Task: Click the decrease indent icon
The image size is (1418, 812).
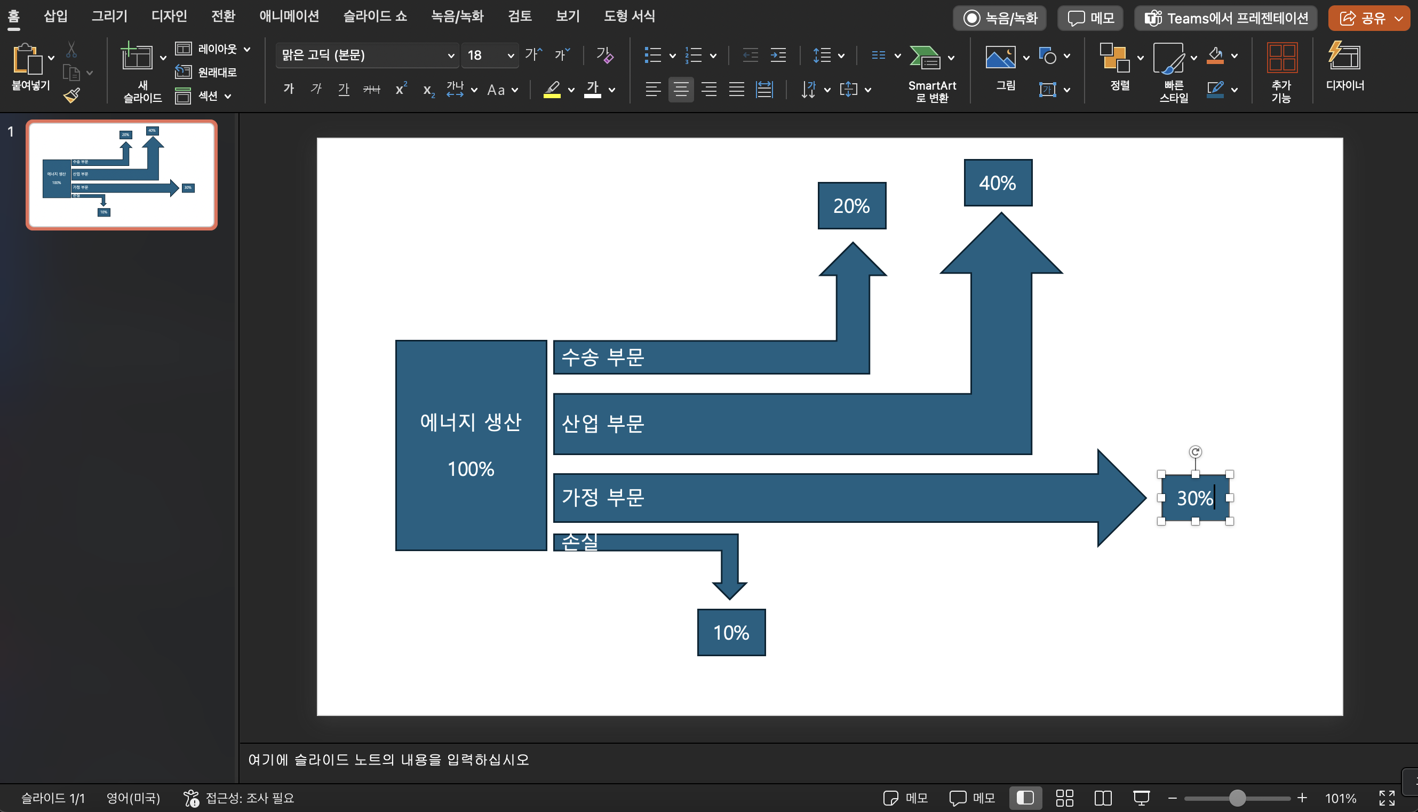Action: pyautogui.click(x=750, y=55)
